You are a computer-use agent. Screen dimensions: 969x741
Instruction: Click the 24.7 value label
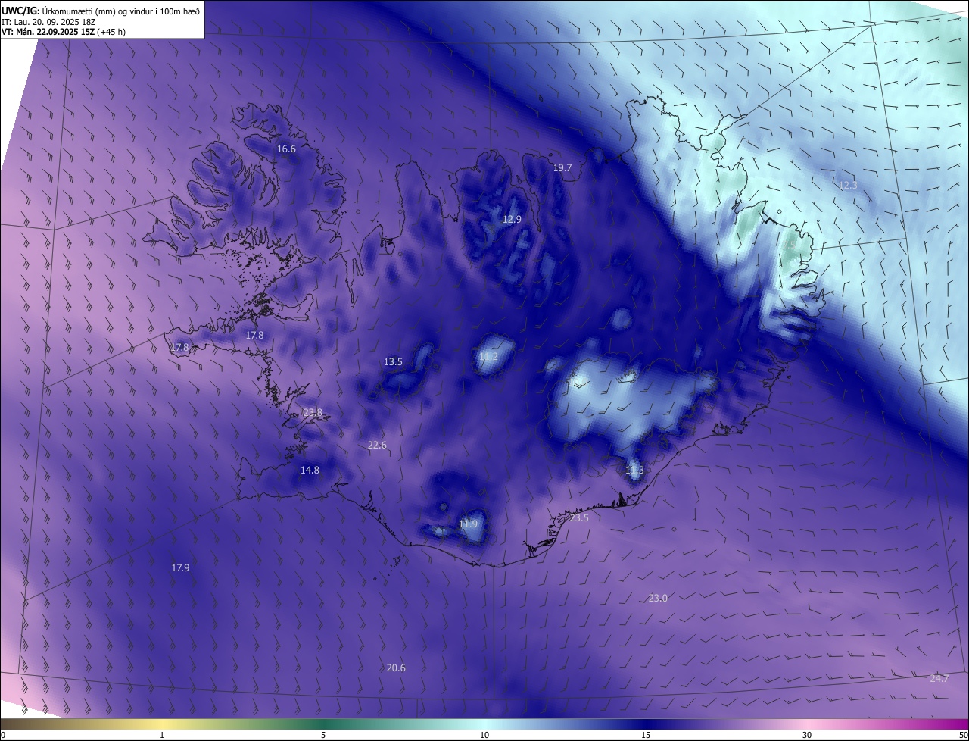click(939, 679)
